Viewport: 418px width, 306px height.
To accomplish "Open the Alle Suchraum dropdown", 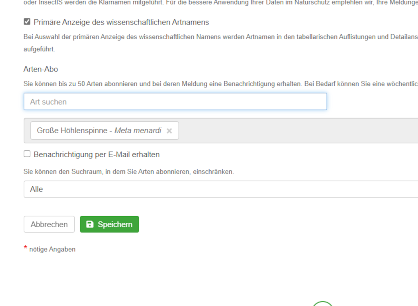I will (x=221, y=189).
